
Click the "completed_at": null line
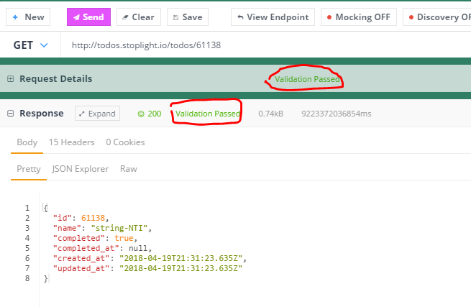(x=102, y=248)
